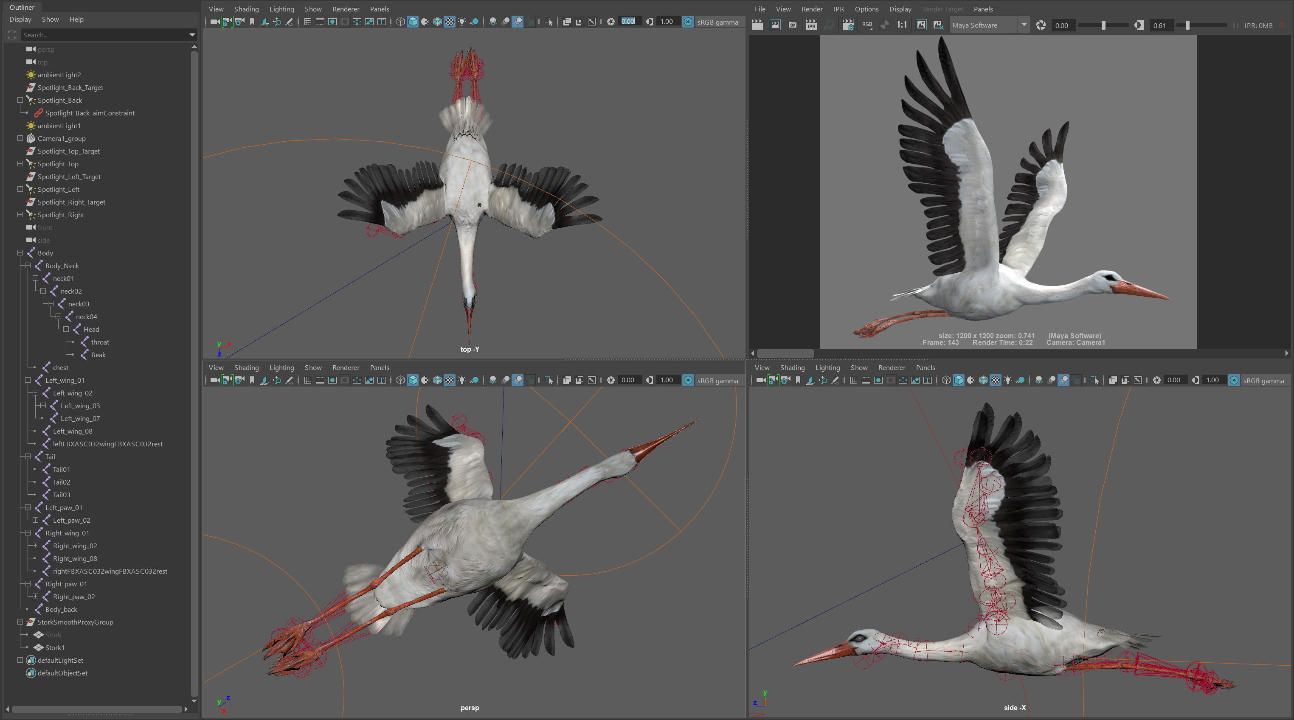Toggle Use All Lights in top viewport toolbar
1294x720 pixels.
pos(461,22)
